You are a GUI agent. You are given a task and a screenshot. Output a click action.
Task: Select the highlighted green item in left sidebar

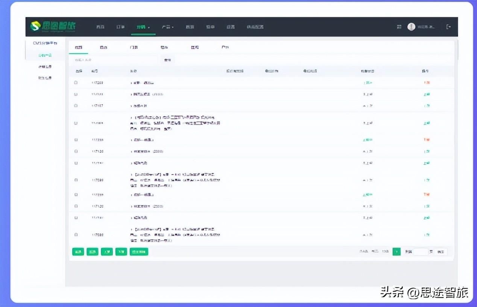point(45,55)
